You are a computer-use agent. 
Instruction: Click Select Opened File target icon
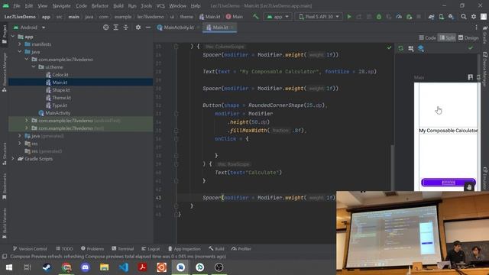(106, 27)
